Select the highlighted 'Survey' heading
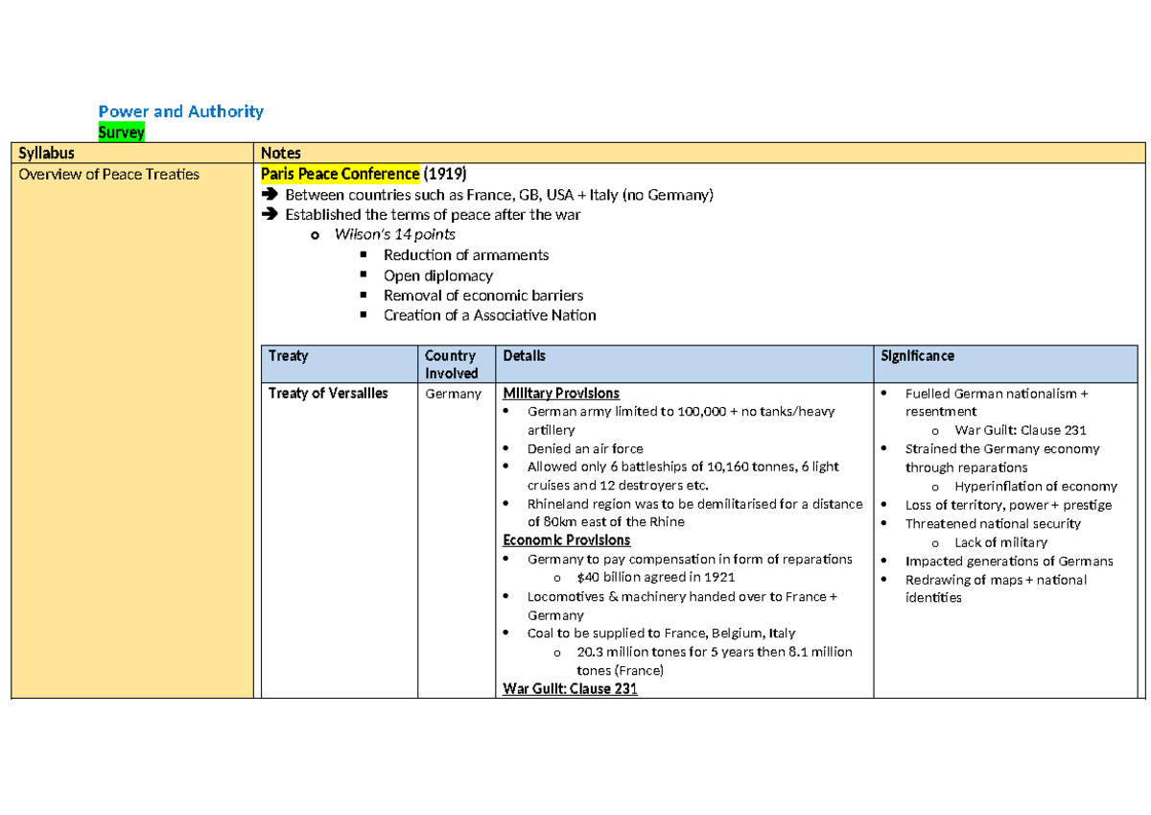 click(122, 132)
